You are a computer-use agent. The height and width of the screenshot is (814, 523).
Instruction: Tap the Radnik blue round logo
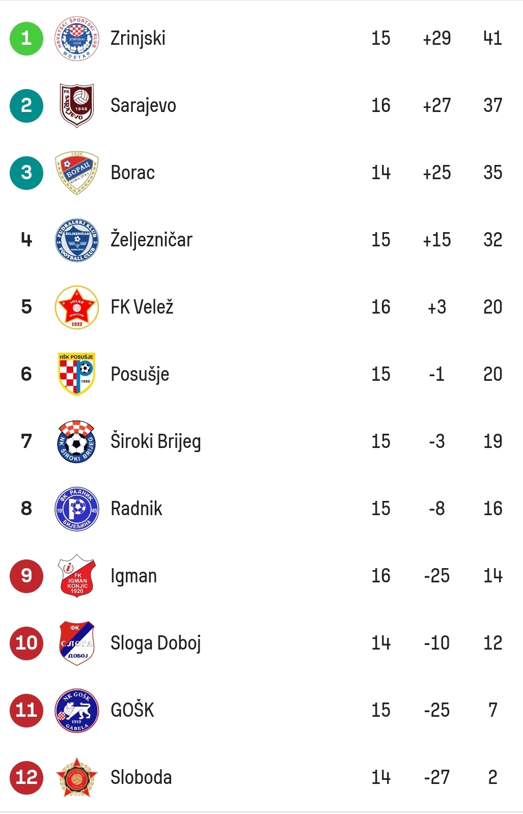[76, 509]
